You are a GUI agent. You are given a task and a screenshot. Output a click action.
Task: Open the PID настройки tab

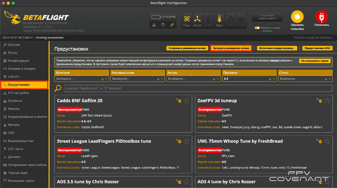[x=24, y=93]
